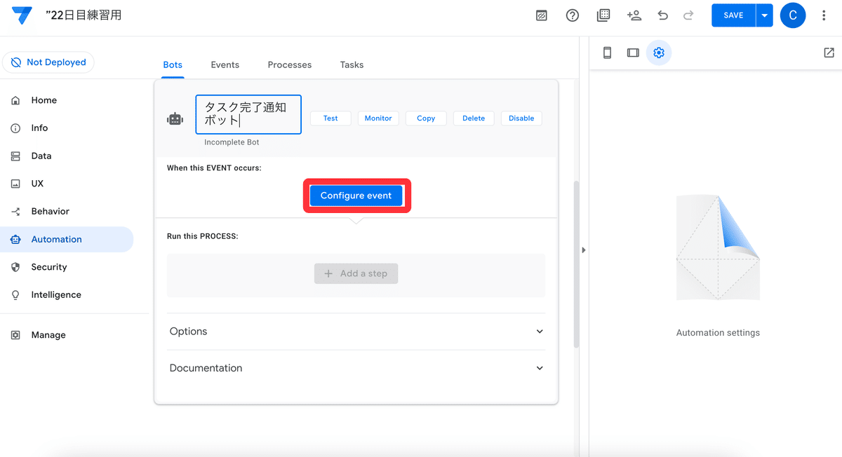Select the bot name input field
This screenshot has width=842, height=457.
248,113
